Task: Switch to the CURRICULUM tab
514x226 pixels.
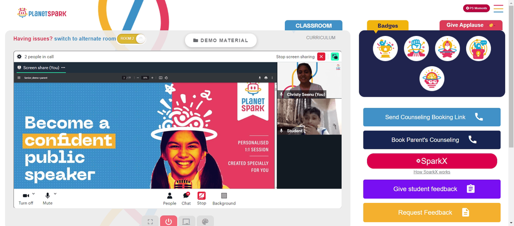Action: tap(321, 37)
